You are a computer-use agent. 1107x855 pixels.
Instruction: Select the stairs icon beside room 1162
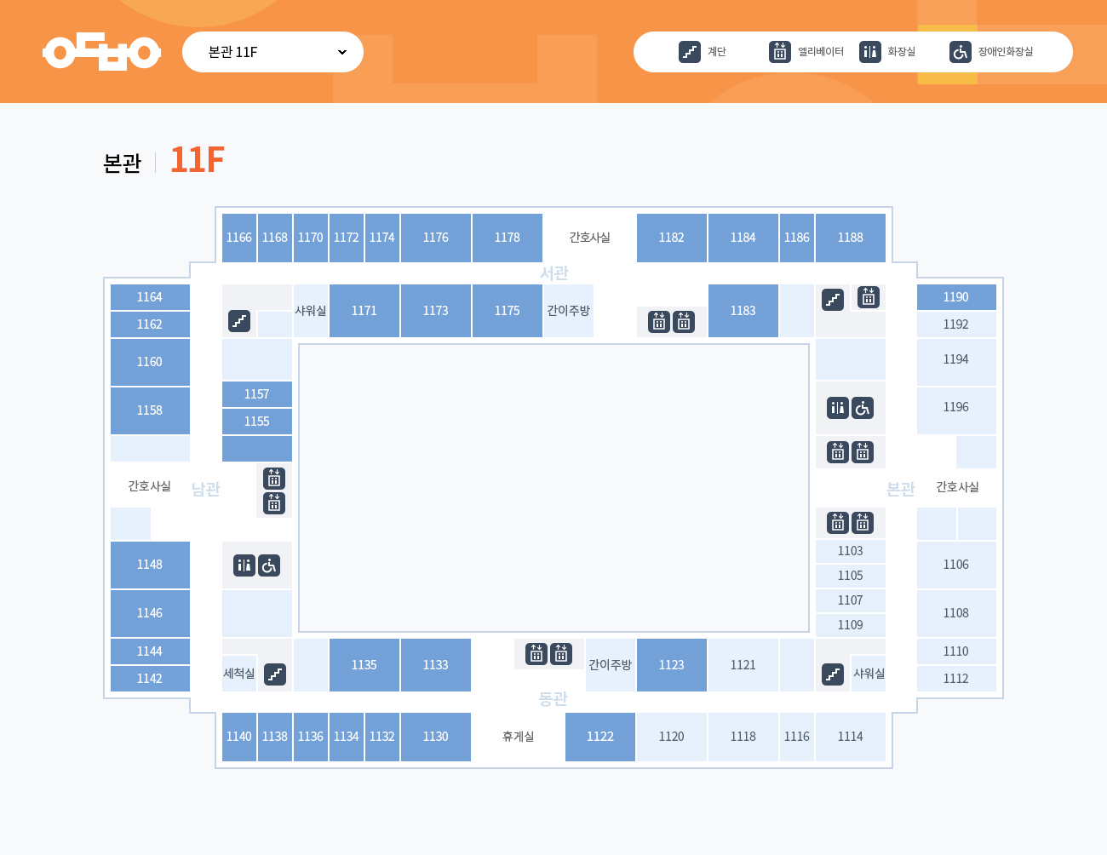pyautogui.click(x=239, y=321)
